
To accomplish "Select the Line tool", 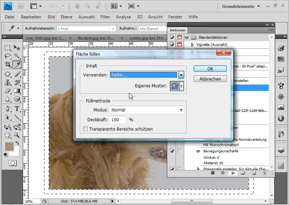I will tap(17, 117).
